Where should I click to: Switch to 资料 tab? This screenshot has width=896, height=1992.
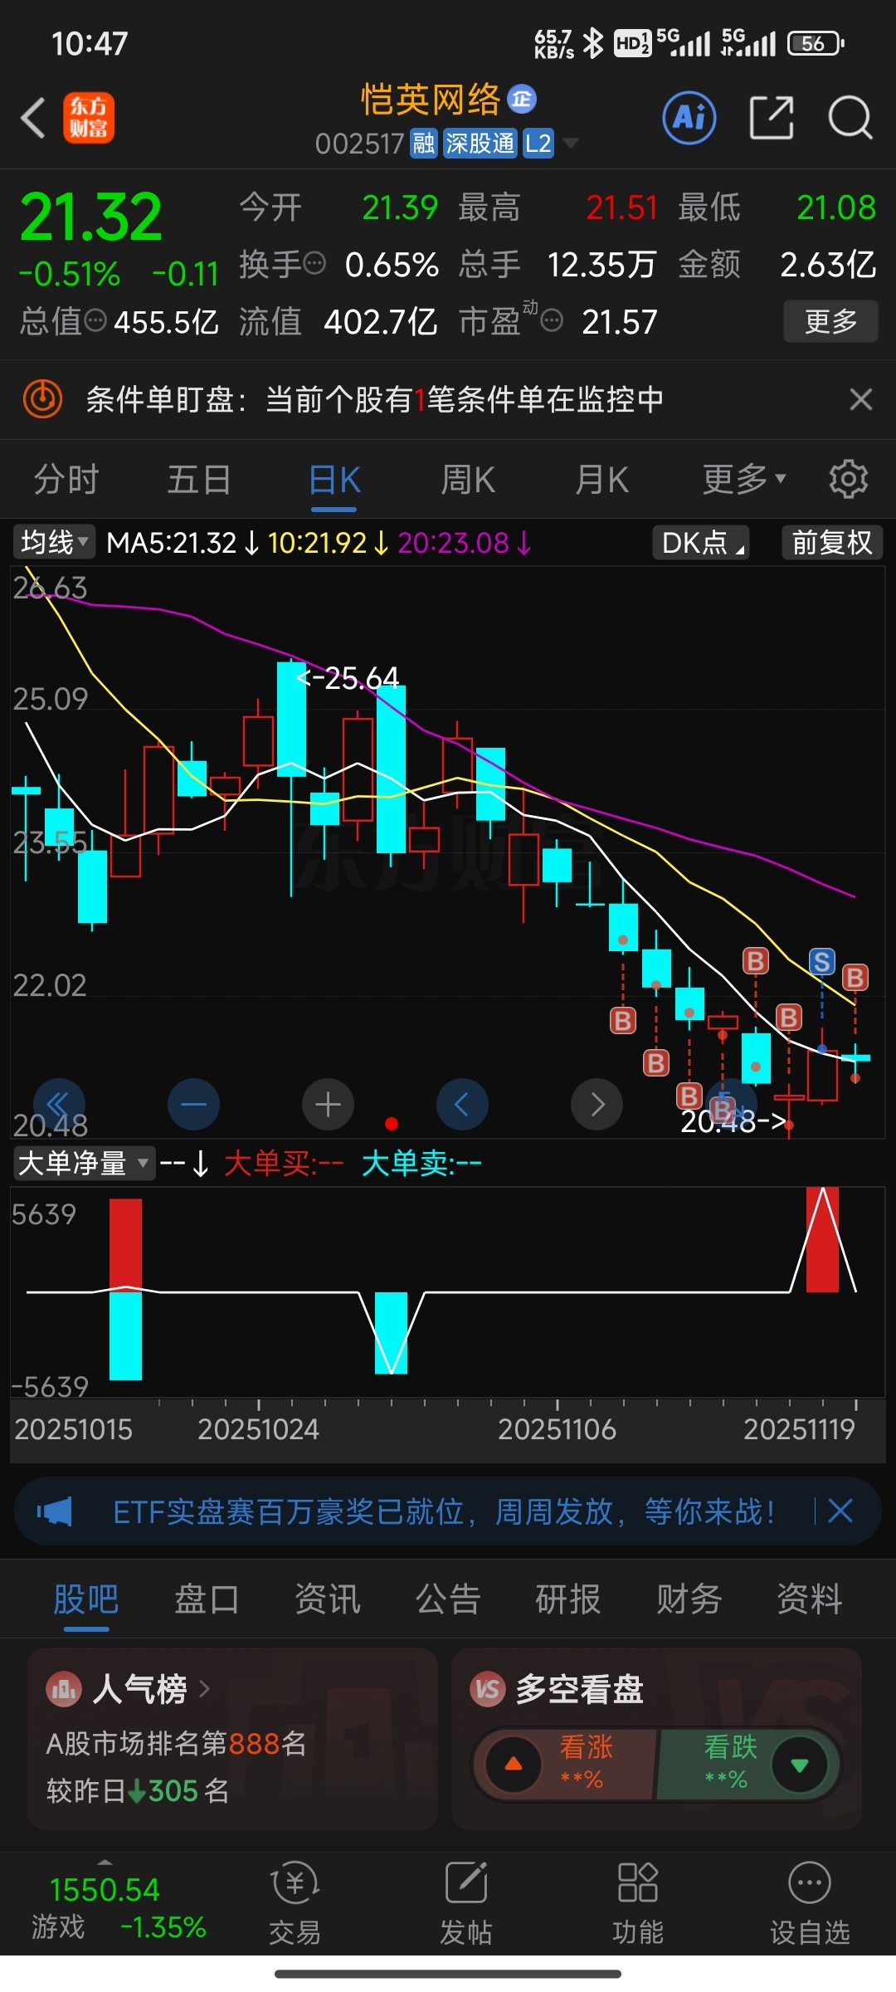click(x=810, y=1599)
